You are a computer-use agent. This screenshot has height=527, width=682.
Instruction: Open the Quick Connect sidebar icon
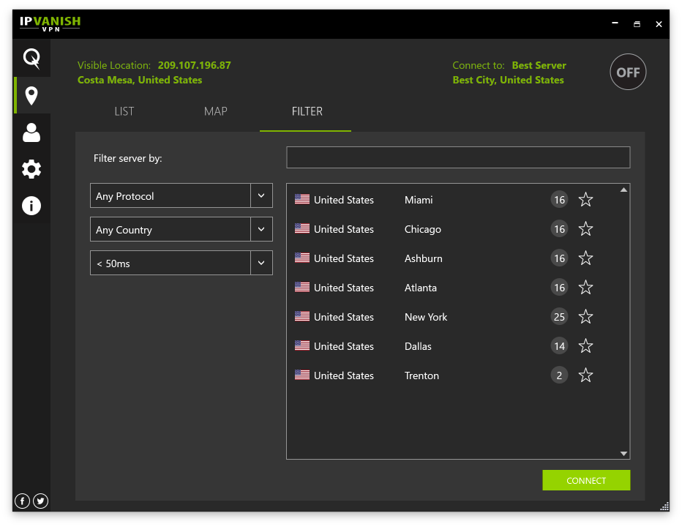31,59
